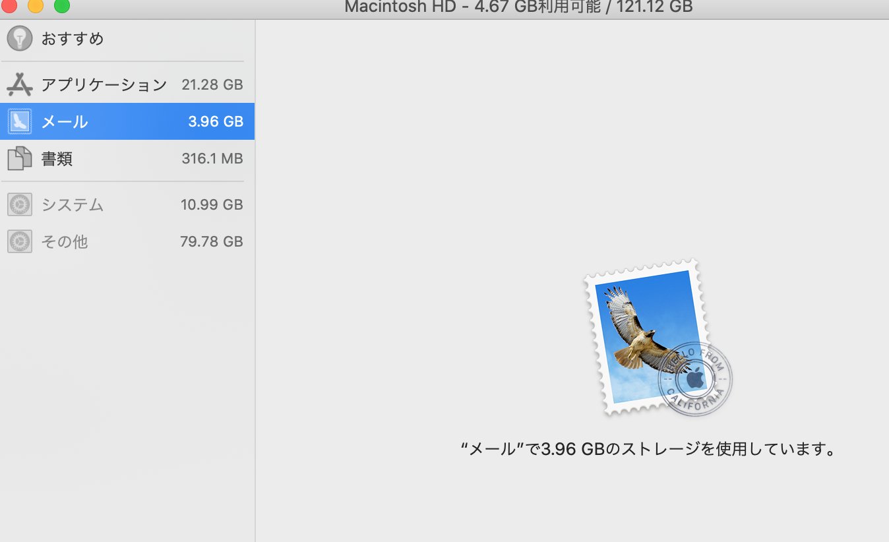Click the Macintosh HD window title text
Viewport: 889px width, 542px height.
click(518, 7)
